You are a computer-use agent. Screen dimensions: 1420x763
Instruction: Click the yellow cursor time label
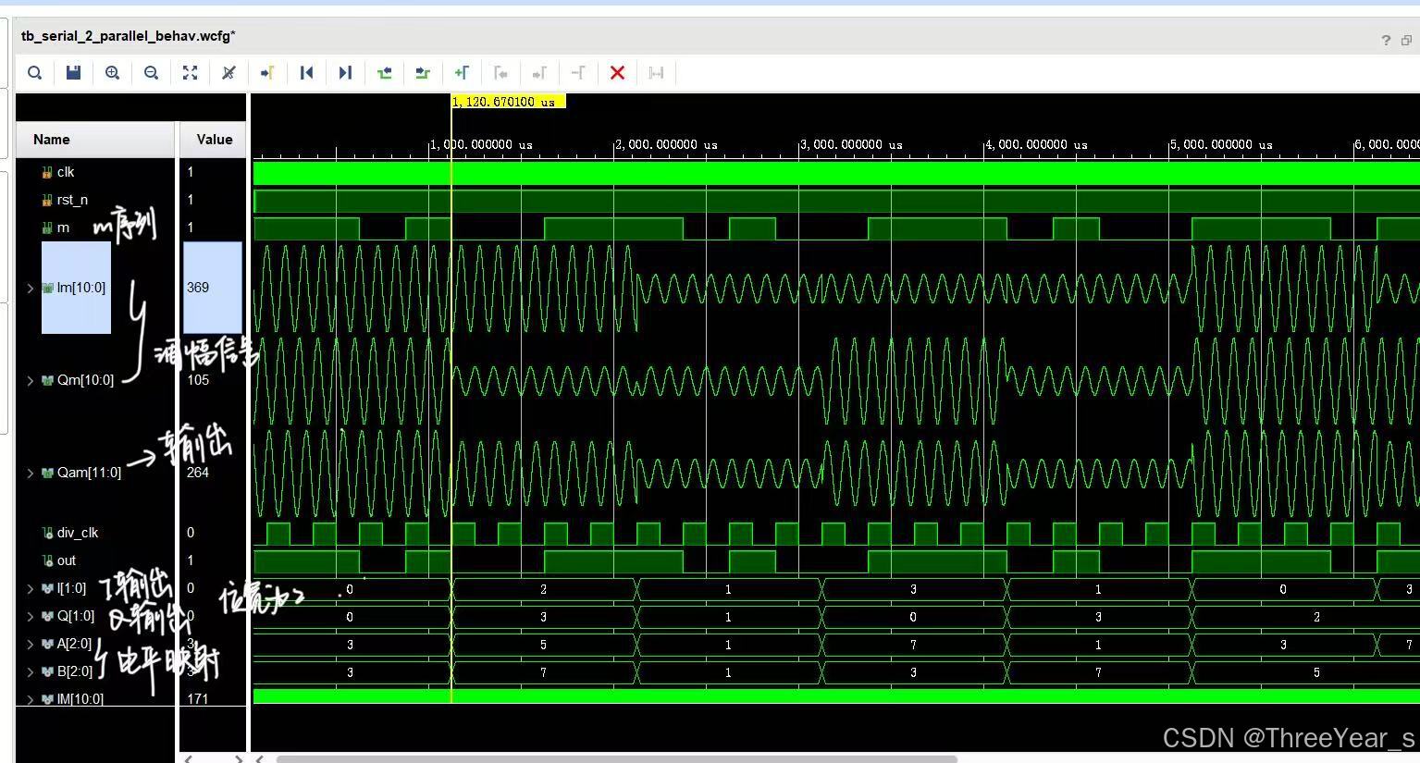(x=508, y=102)
